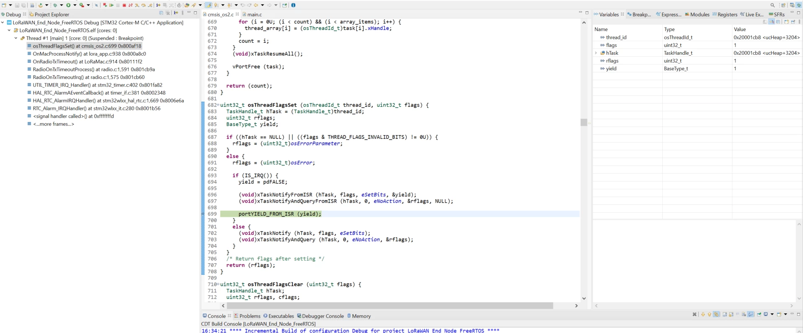Terminate the debug session with the red stop icon
Screen dimensions: 803x333
click(x=124, y=5)
